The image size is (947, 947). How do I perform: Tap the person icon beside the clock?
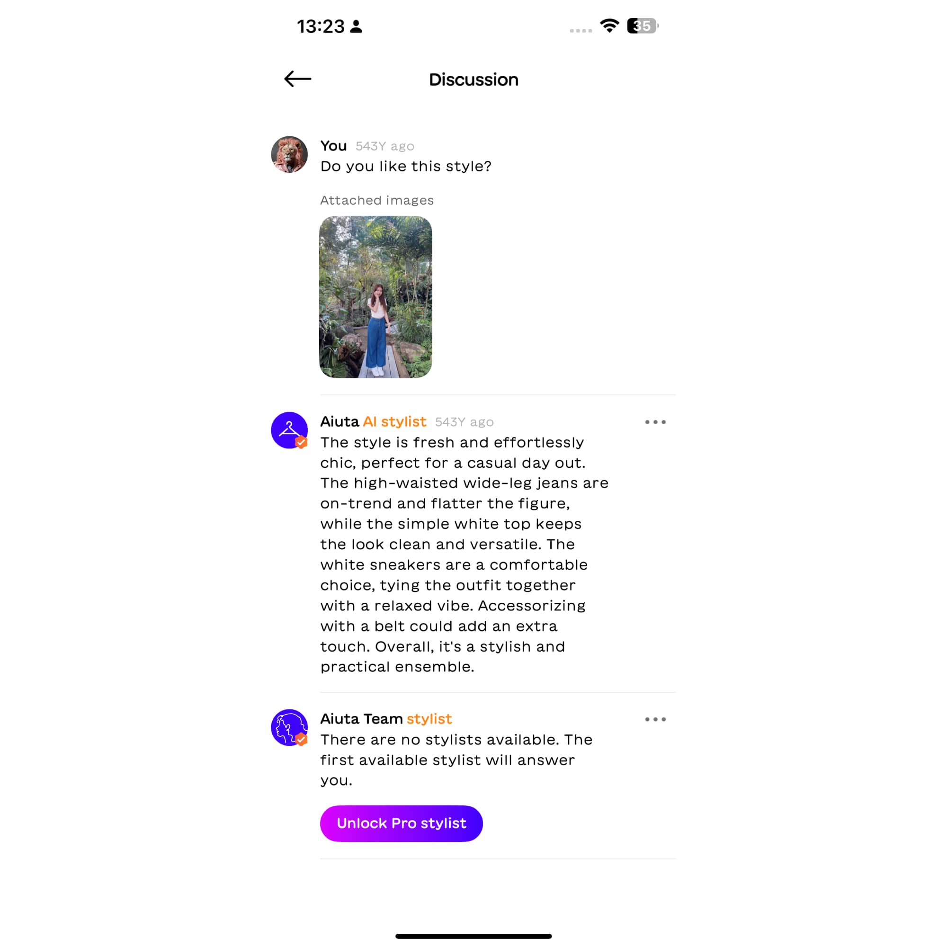pos(357,27)
